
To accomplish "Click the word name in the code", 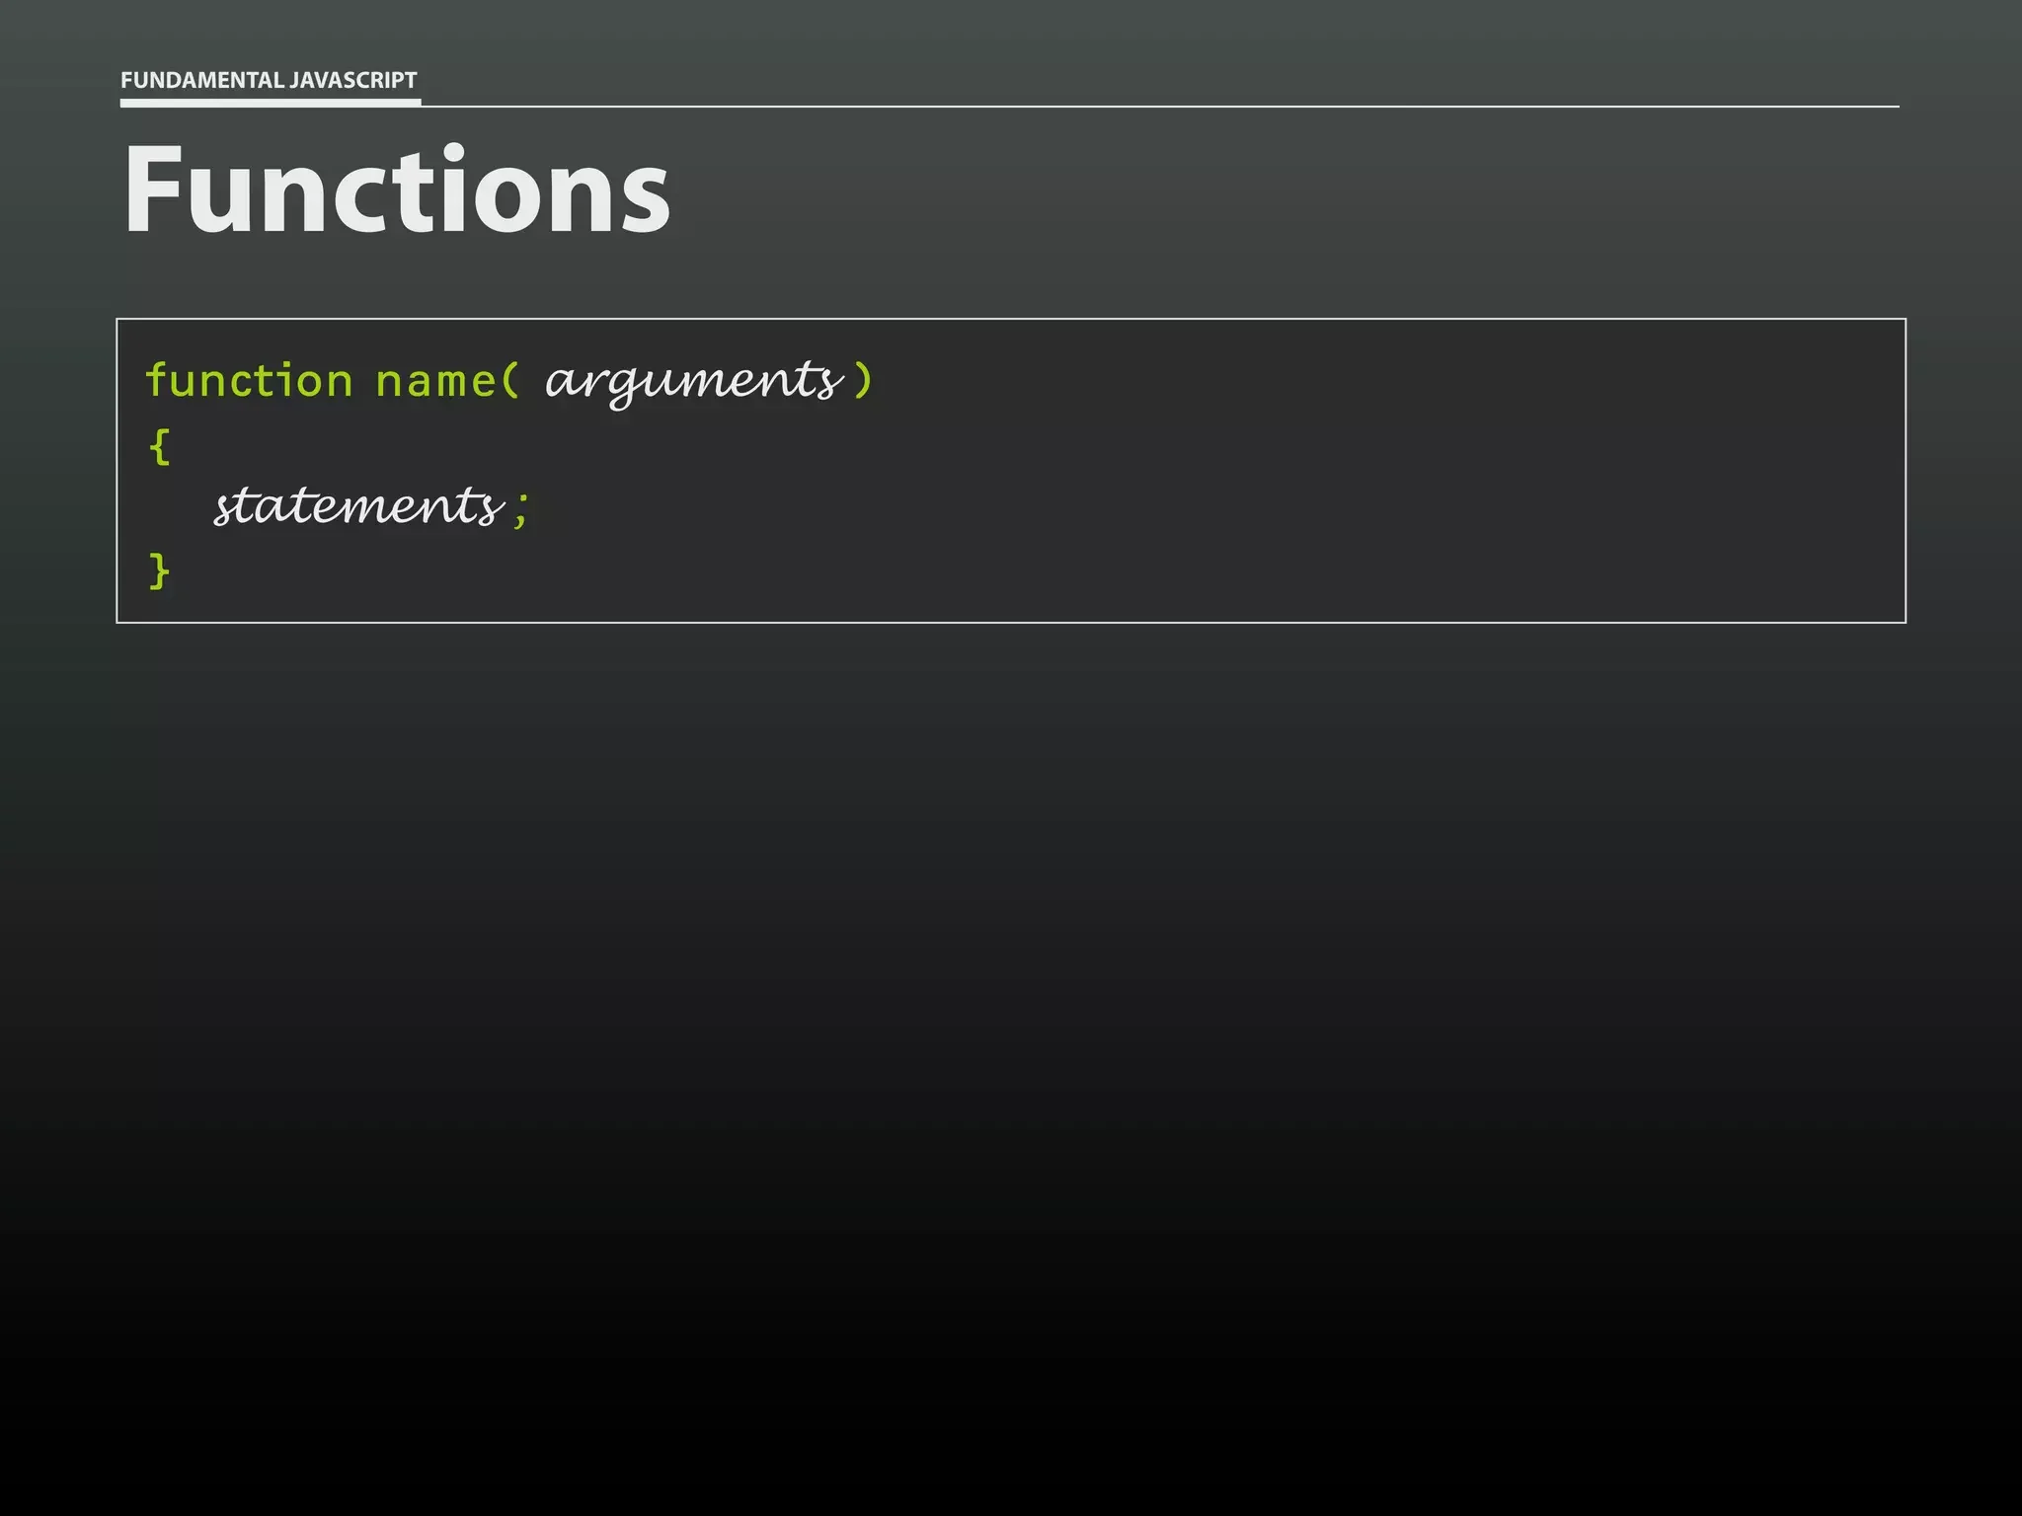I will pos(435,381).
